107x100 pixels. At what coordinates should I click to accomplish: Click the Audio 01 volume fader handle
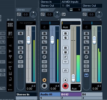click(52, 40)
